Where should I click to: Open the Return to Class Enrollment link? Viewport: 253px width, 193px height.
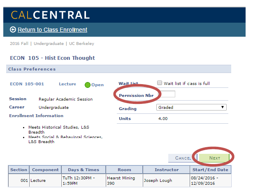pyautogui.click(x=52, y=30)
